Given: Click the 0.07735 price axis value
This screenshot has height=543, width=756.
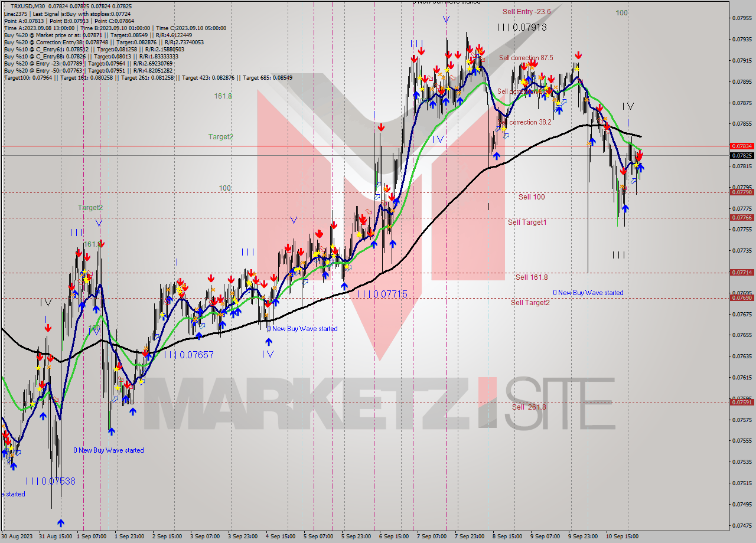Looking at the screenshot, I should click(x=742, y=250).
